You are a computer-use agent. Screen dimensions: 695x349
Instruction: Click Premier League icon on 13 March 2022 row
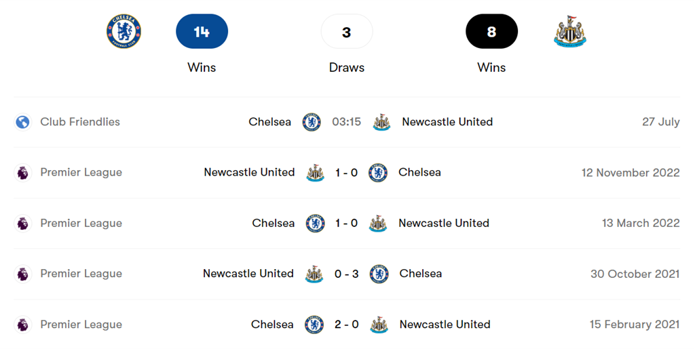click(x=23, y=223)
